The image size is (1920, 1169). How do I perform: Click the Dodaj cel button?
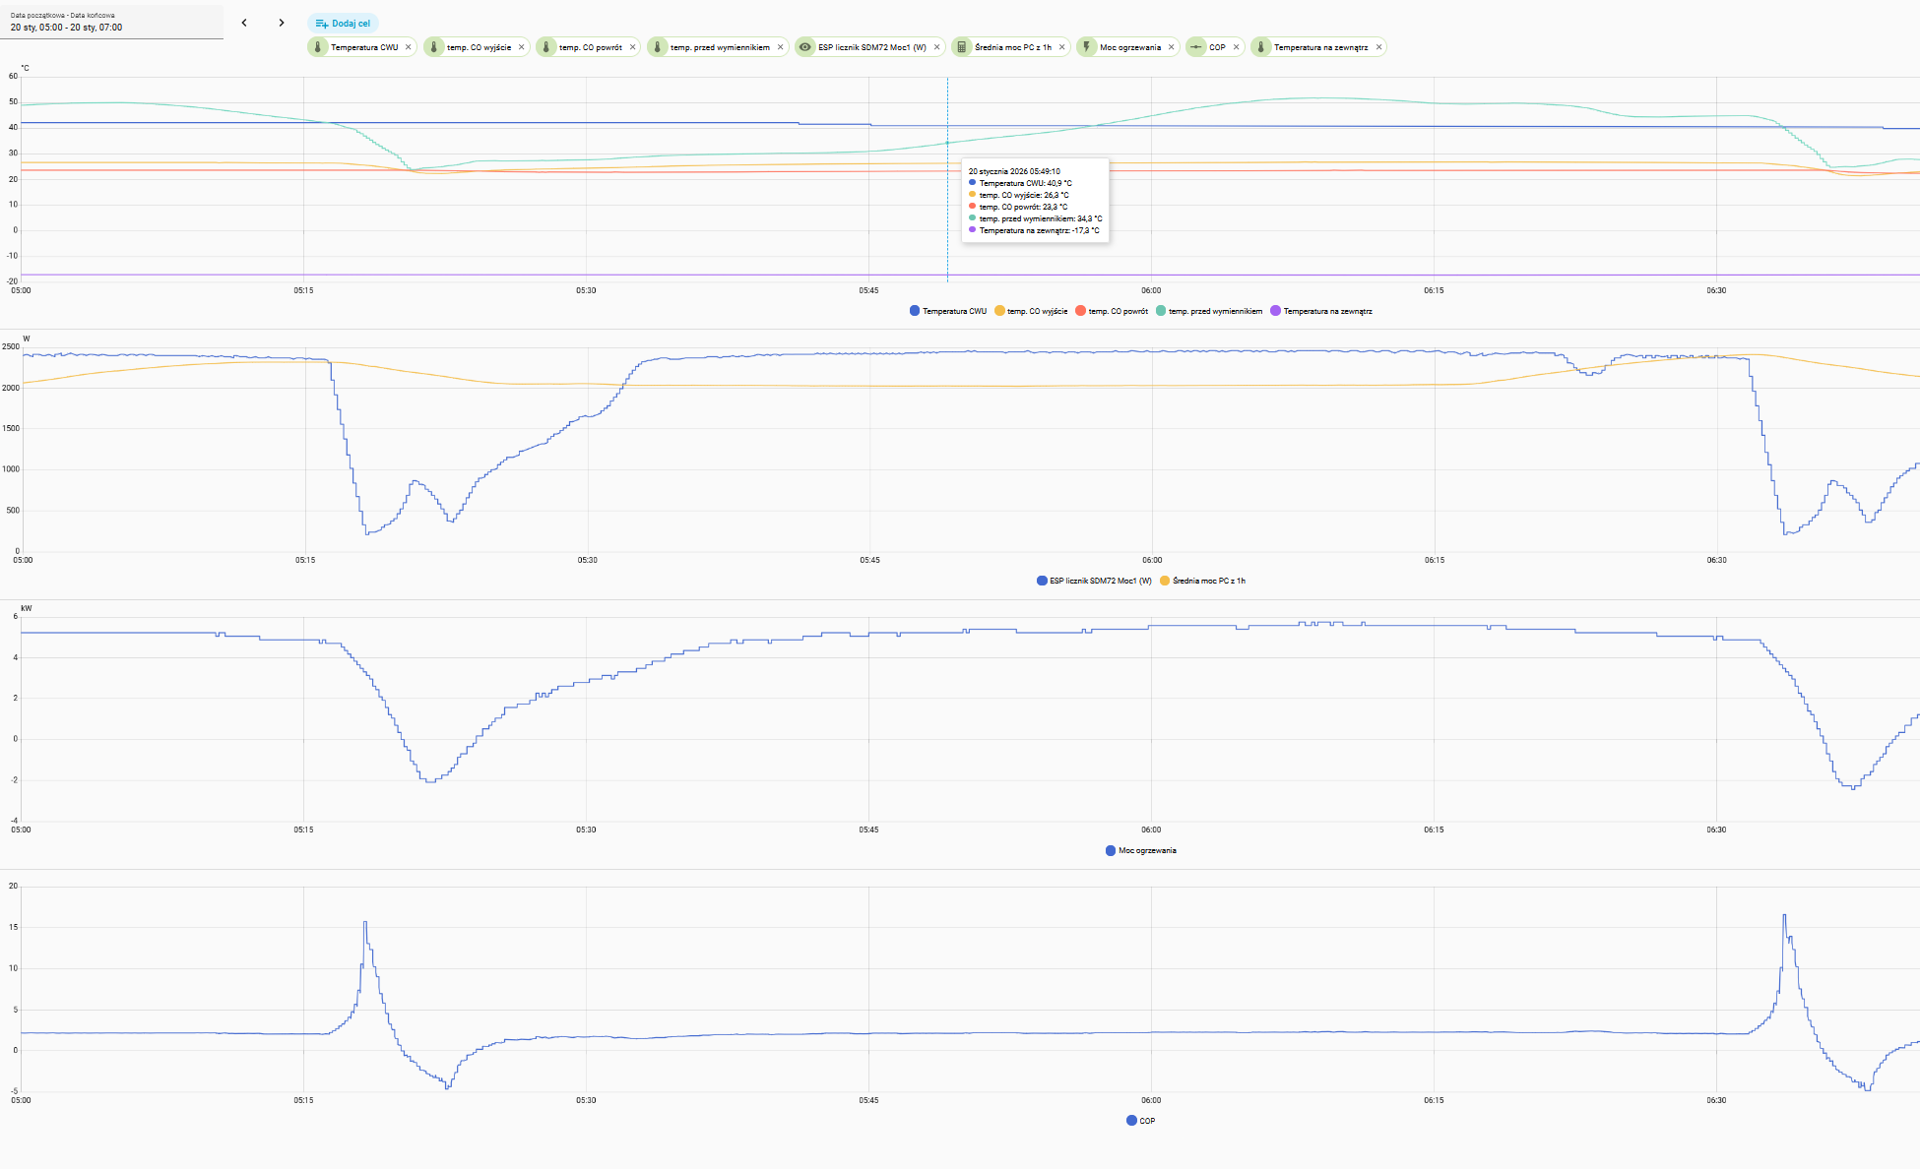point(343,23)
